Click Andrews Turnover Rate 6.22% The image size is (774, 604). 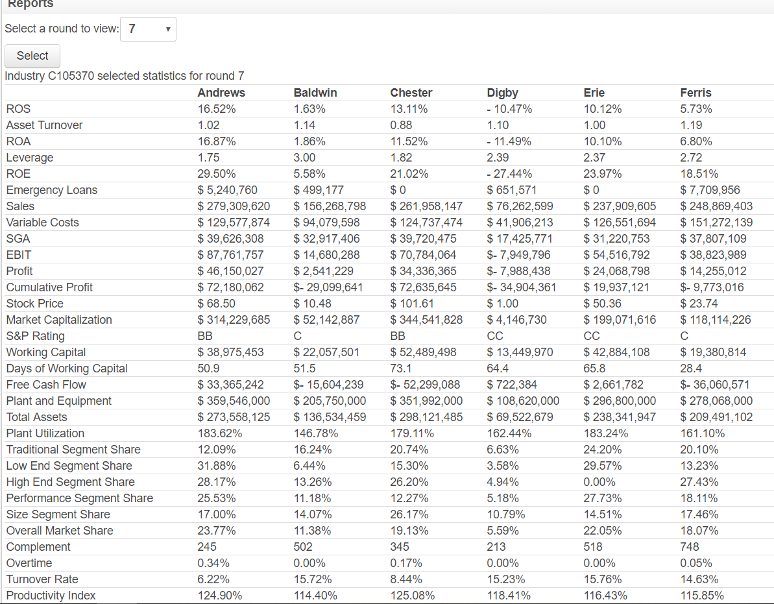point(213,579)
